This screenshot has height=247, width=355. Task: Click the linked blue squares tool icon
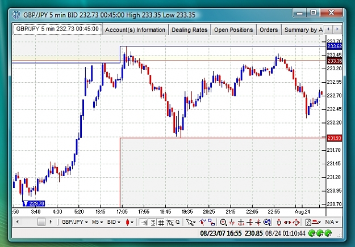pyautogui.click(x=211, y=223)
